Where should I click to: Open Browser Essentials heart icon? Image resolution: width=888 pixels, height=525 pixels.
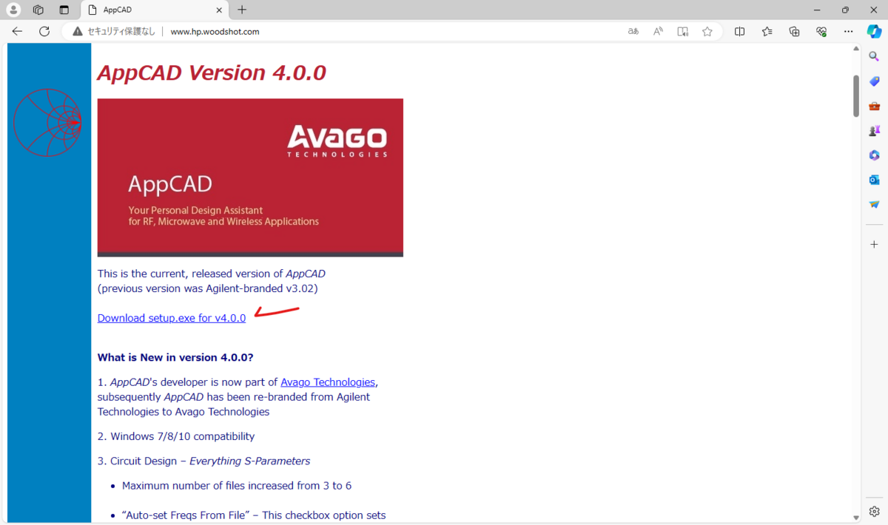821,32
